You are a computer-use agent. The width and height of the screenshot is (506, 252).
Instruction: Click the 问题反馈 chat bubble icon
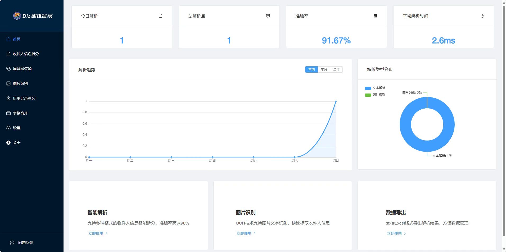(x=12, y=242)
